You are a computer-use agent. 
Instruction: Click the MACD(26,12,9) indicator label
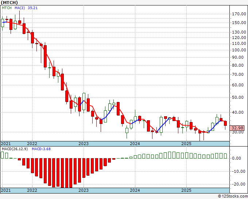pos(15,149)
